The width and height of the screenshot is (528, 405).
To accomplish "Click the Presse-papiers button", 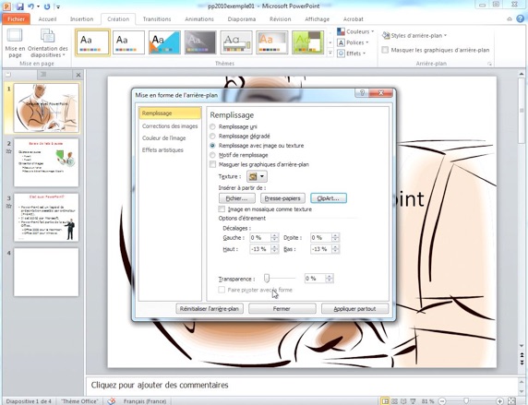I will pyautogui.click(x=282, y=198).
